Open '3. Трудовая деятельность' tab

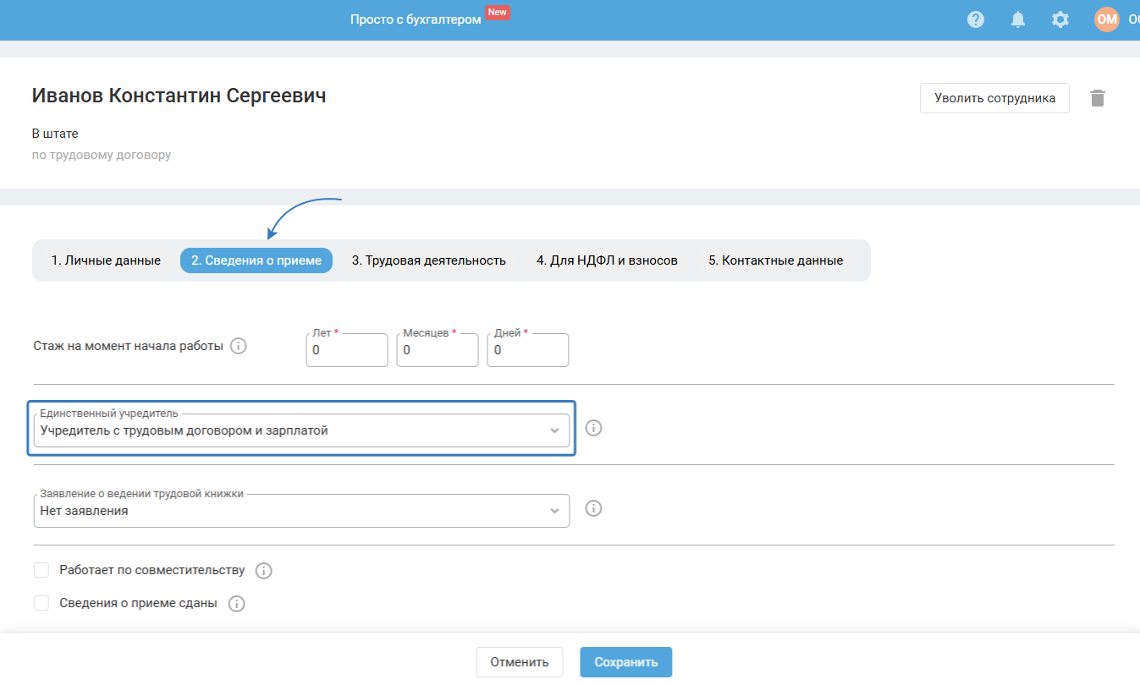[429, 260]
